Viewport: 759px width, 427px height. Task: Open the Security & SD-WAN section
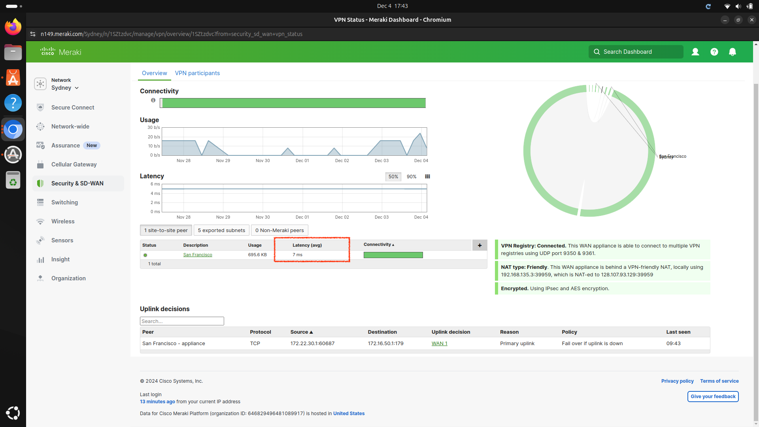pos(78,183)
